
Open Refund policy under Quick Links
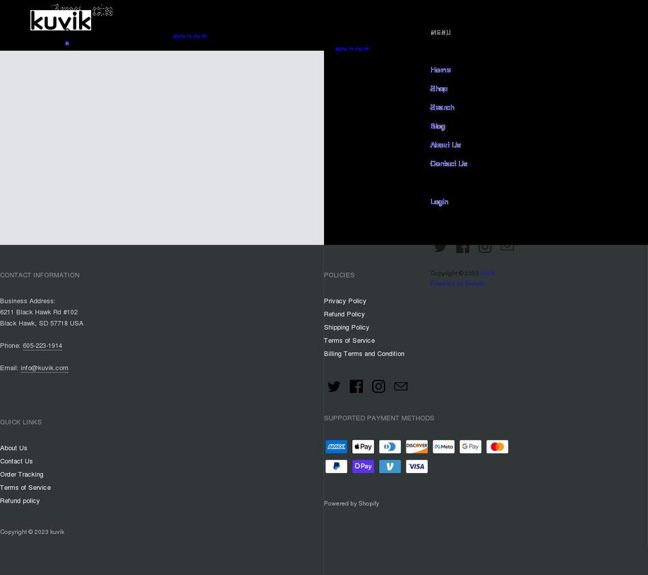20,501
